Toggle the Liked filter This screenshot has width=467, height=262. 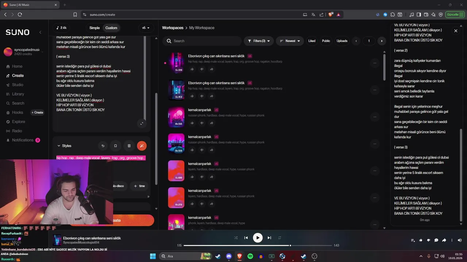pos(312,41)
